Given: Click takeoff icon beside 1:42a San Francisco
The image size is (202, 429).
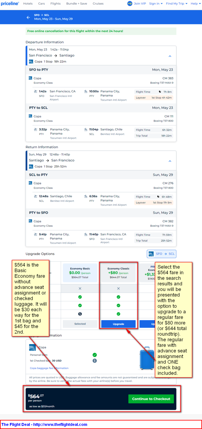Looking at the screenshot, I should pos(36,91).
